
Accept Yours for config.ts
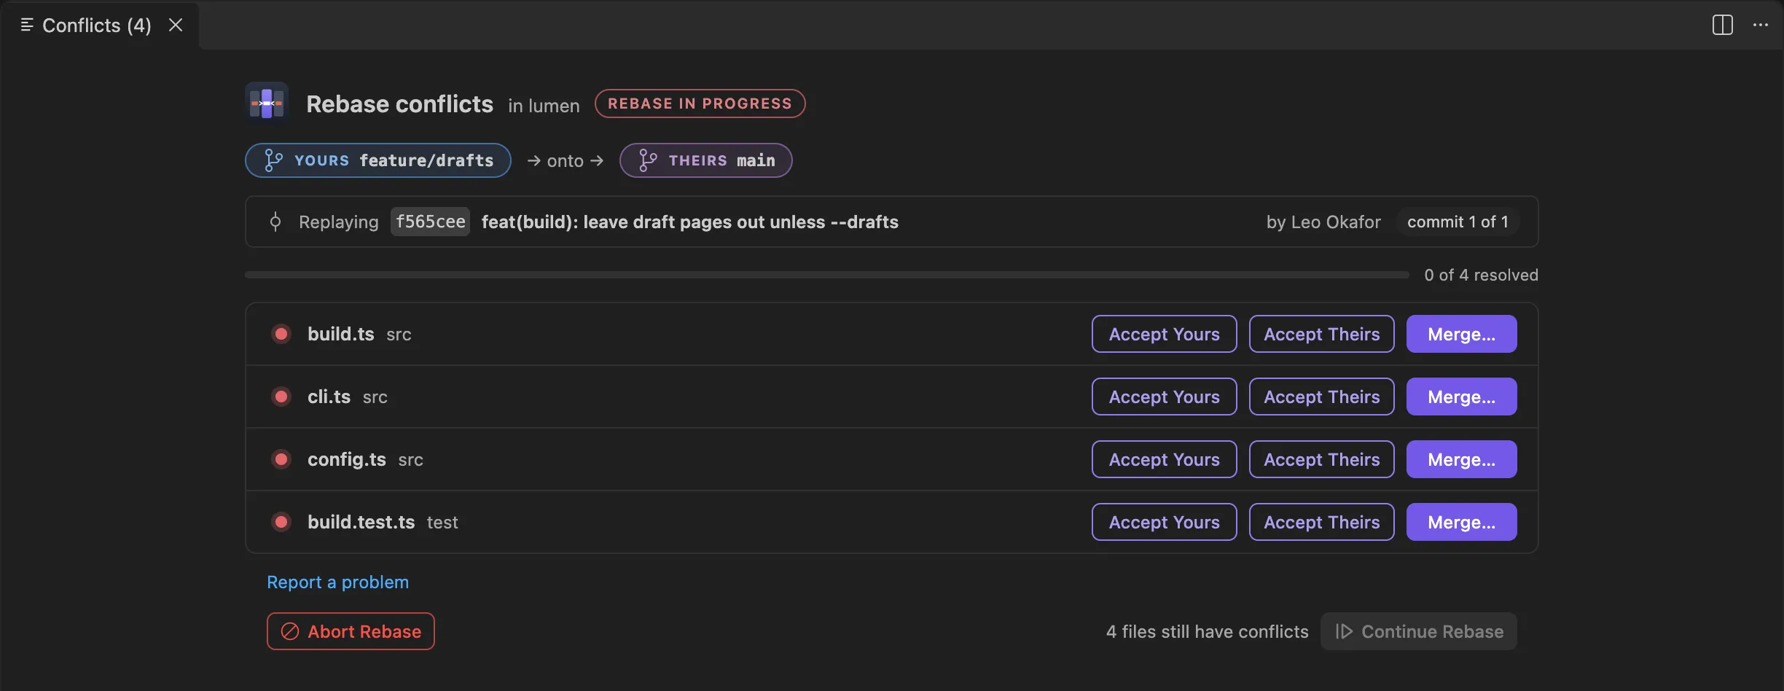pos(1165,459)
